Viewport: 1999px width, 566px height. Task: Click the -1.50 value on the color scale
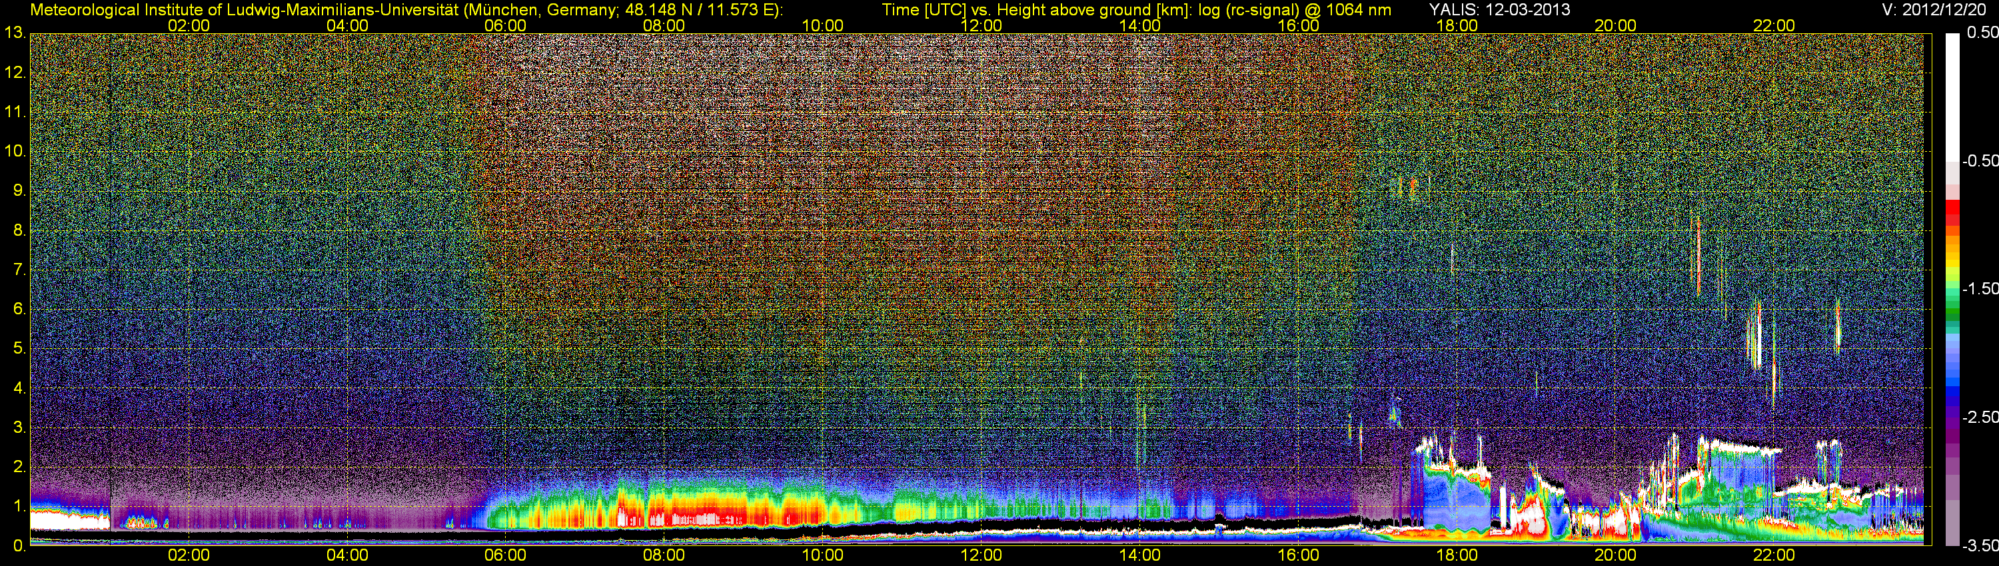(1980, 288)
